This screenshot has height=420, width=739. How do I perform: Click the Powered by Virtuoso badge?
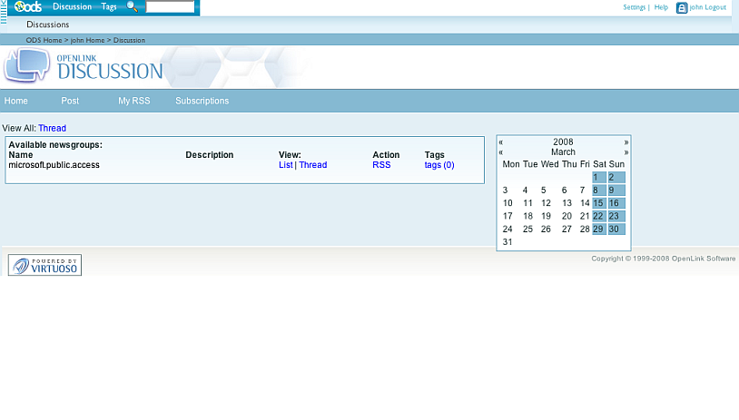[44, 265]
